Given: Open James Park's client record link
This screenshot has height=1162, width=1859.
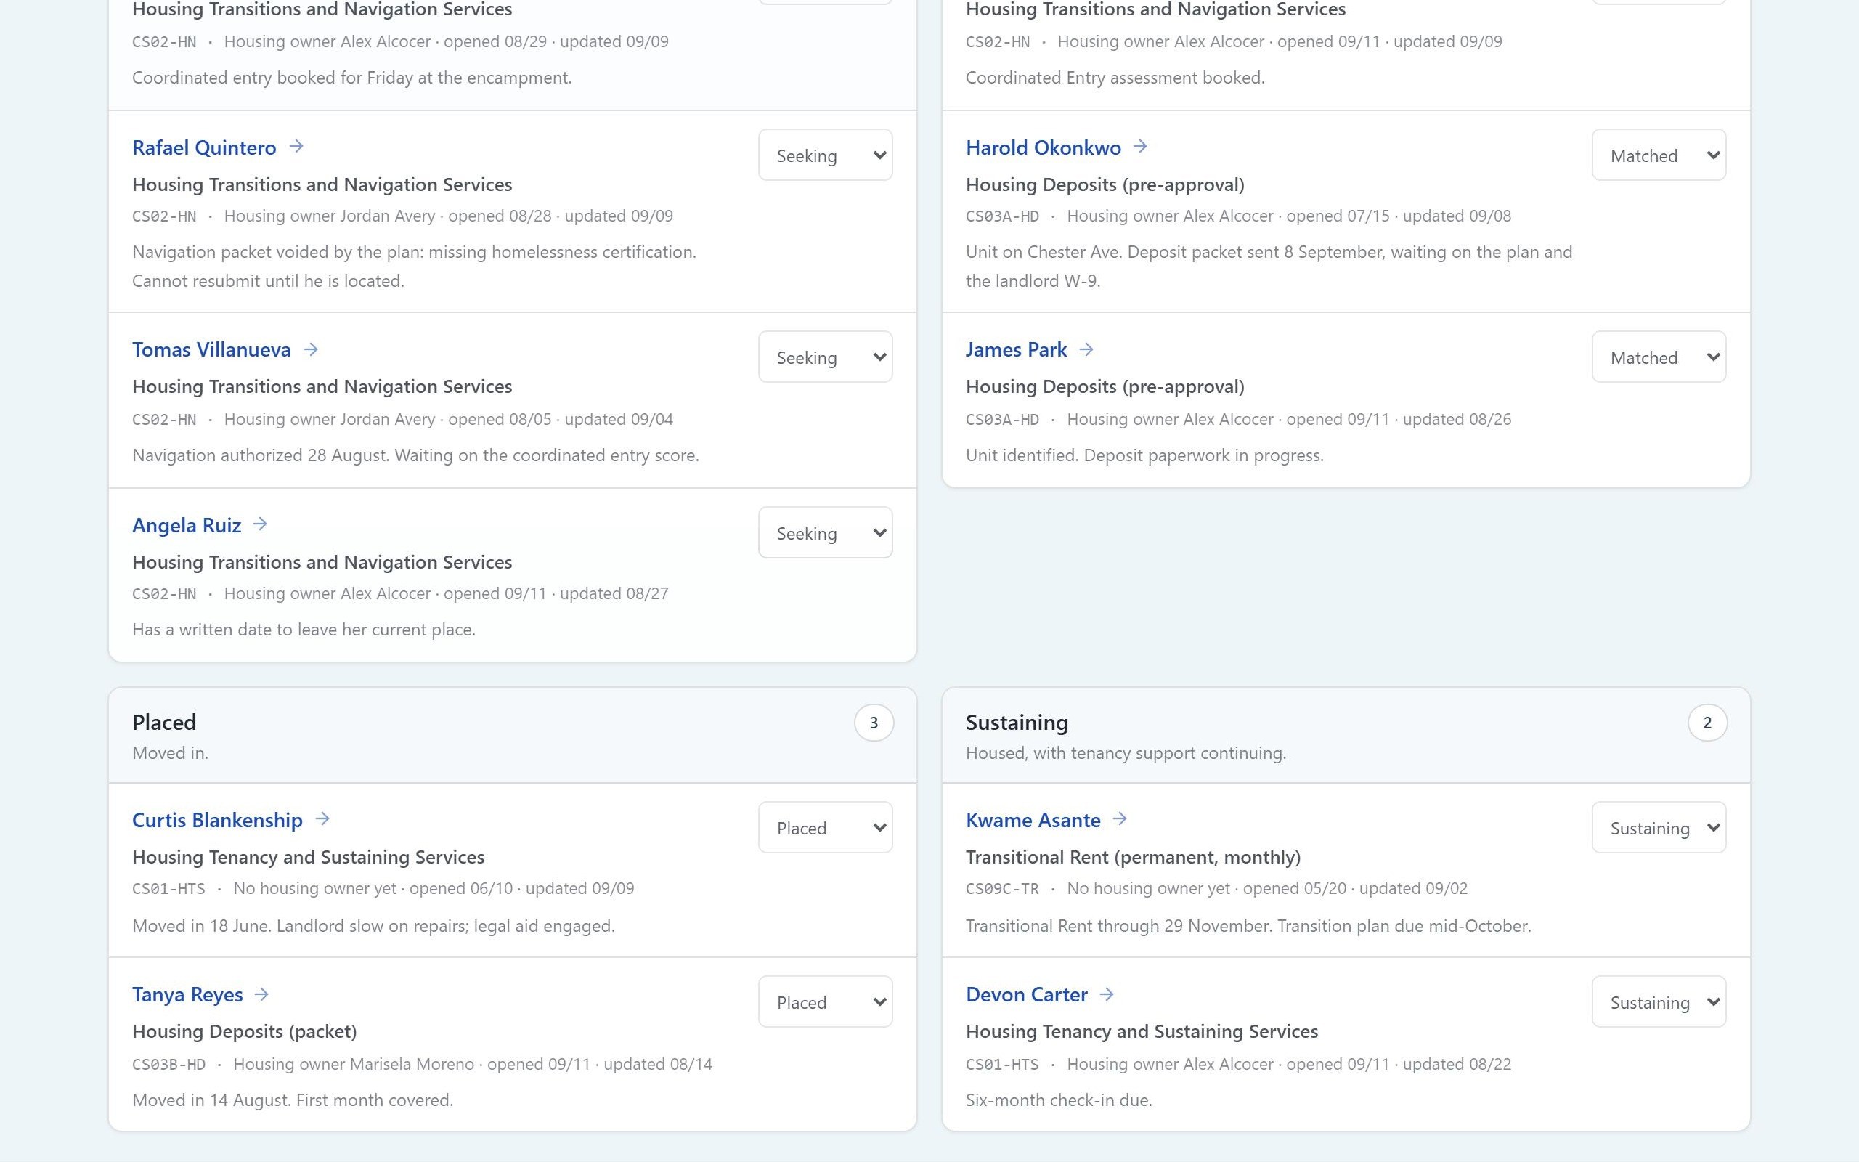Looking at the screenshot, I should pos(1017,349).
